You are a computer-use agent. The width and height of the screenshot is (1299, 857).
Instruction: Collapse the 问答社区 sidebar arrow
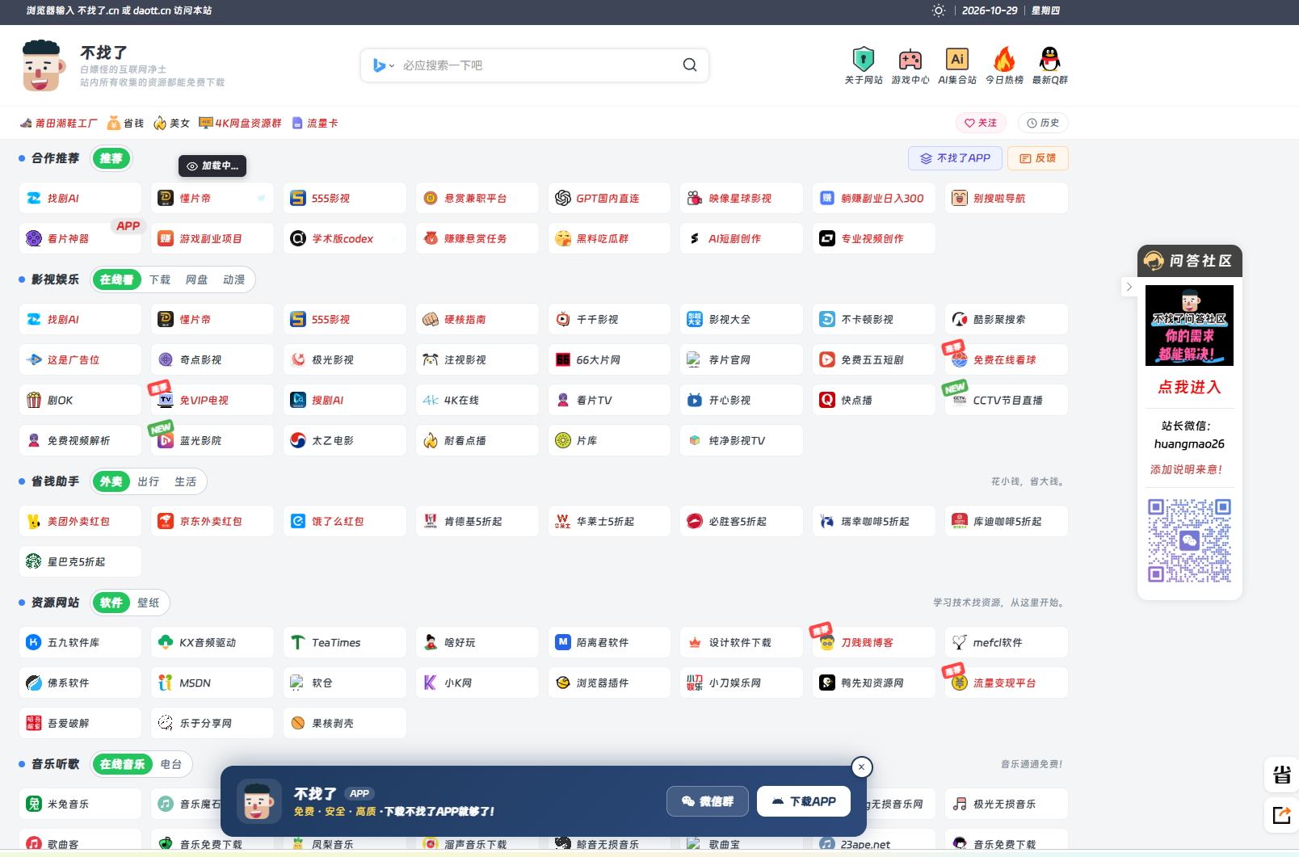point(1129,287)
